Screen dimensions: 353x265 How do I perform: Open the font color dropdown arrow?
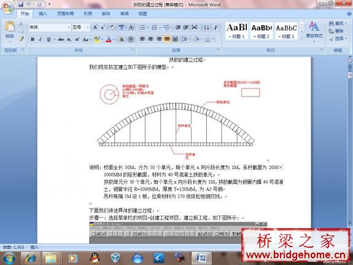[114, 39]
